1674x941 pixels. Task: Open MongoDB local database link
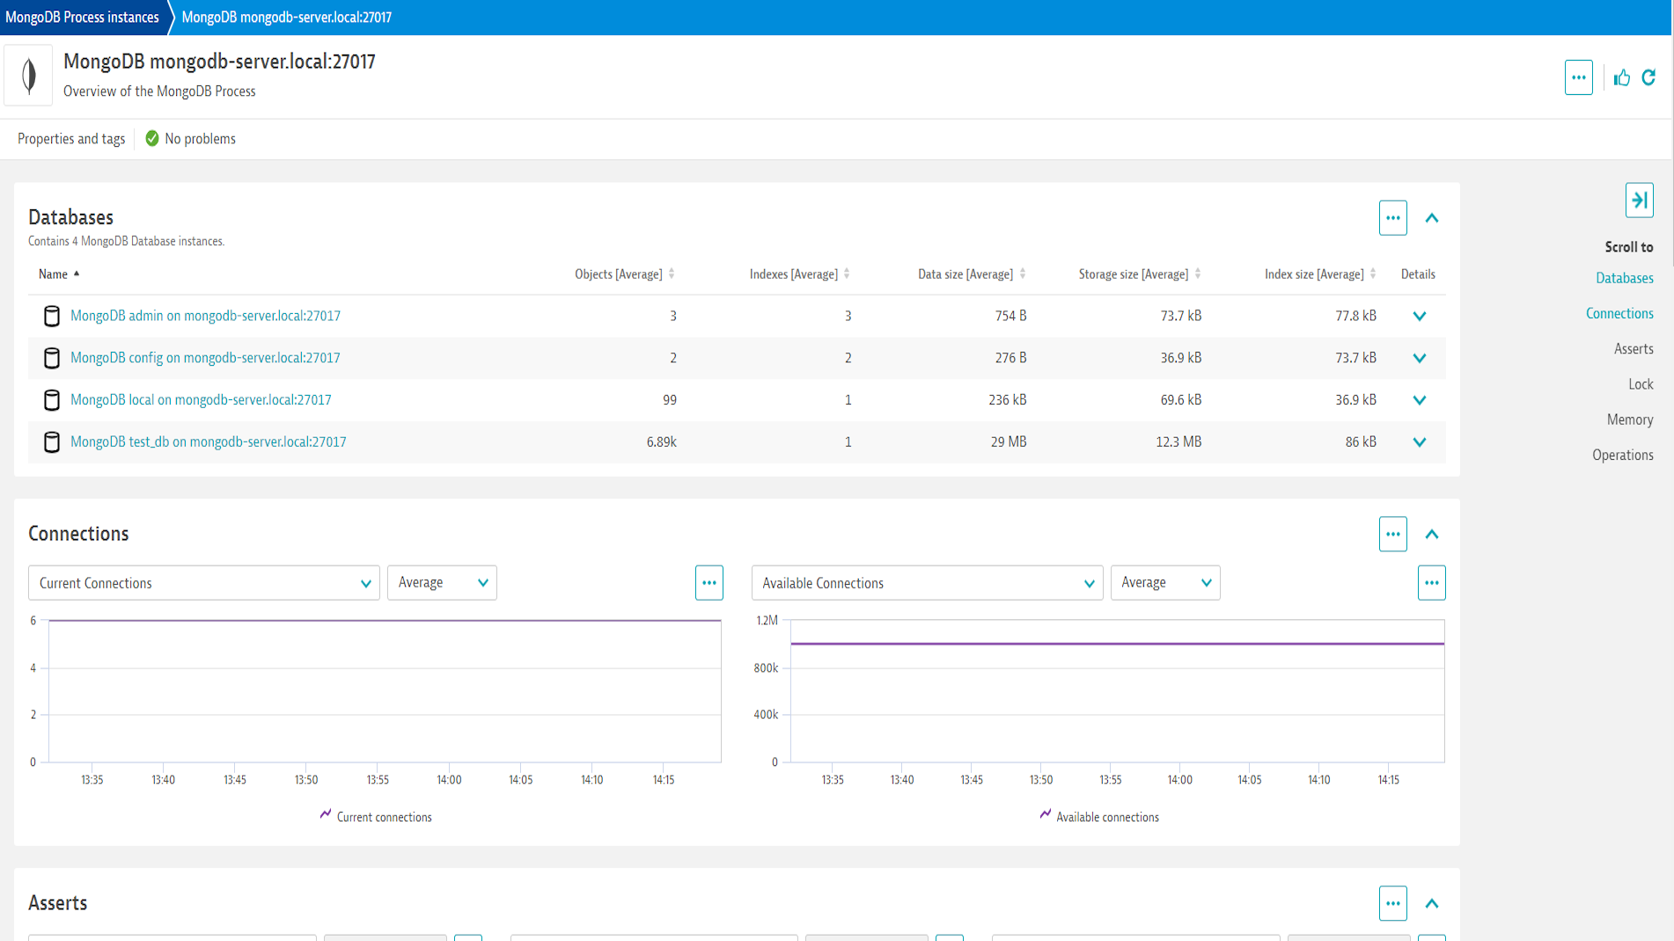point(201,400)
